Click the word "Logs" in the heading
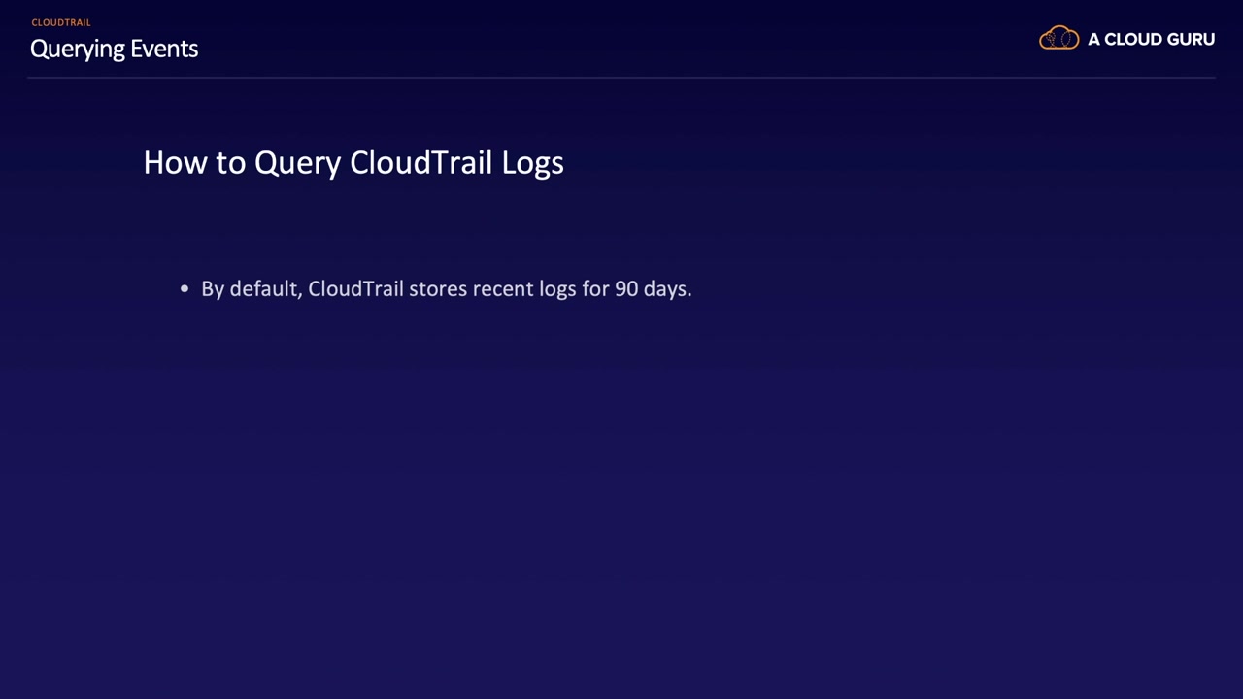This screenshot has height=699, width=1243. point(532,162)
